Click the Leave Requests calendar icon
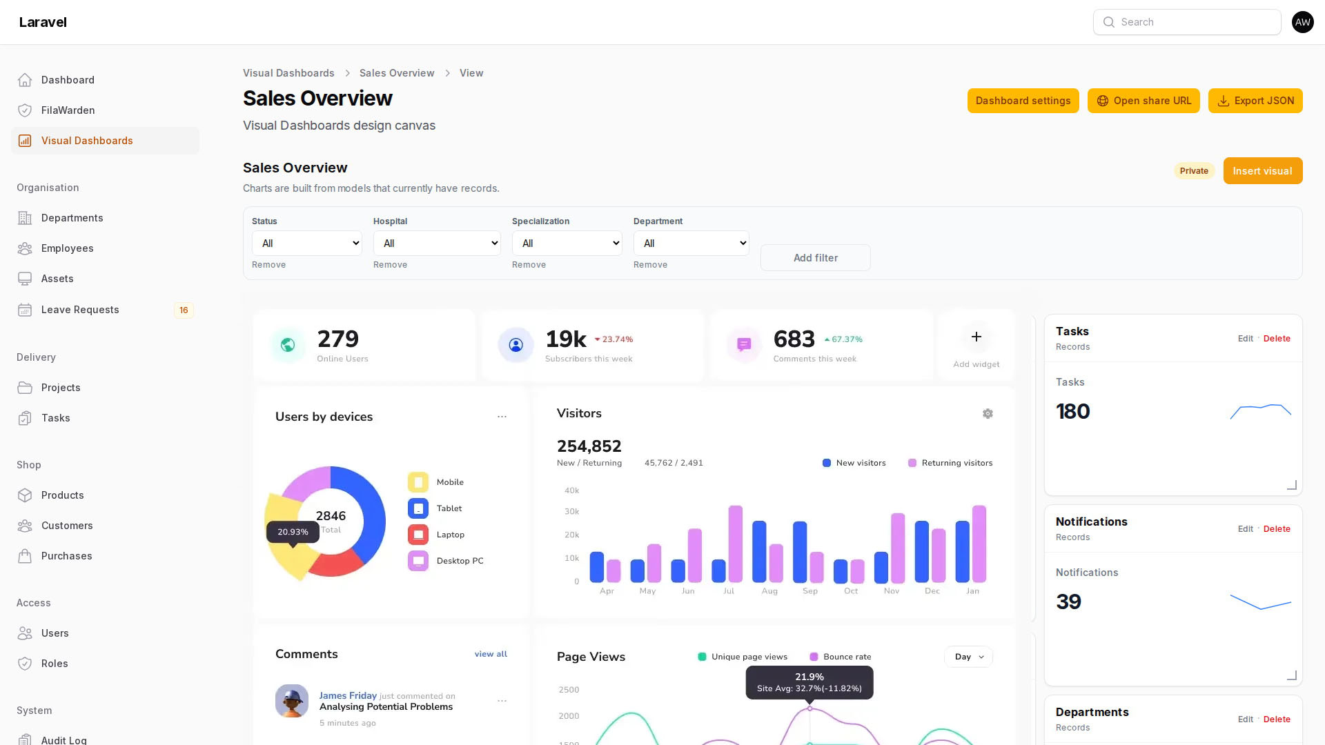This screenshot has height=745, width=1325. coord(25,310)
